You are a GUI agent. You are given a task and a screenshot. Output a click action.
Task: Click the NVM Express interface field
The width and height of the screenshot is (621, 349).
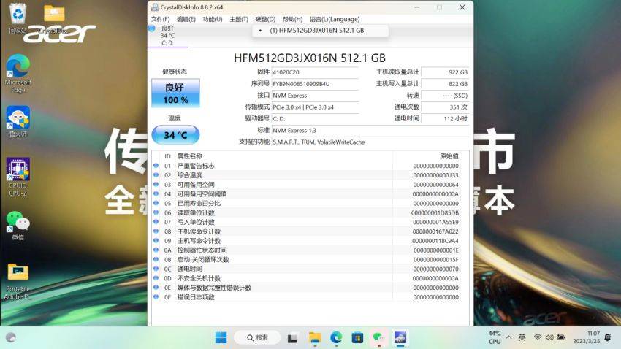pos(316,96)
